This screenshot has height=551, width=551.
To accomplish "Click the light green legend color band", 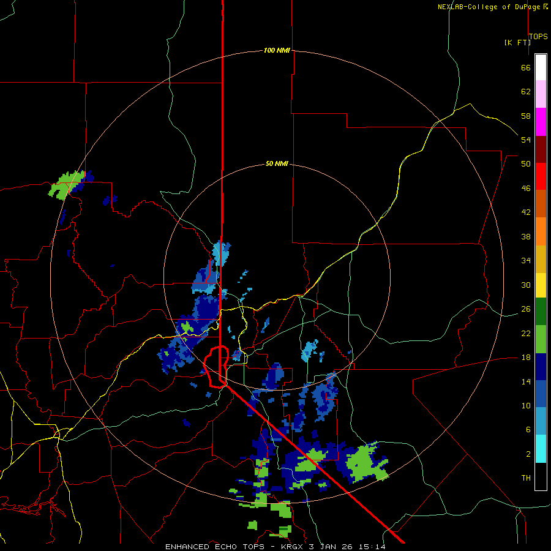I will (x=541, y=339).
